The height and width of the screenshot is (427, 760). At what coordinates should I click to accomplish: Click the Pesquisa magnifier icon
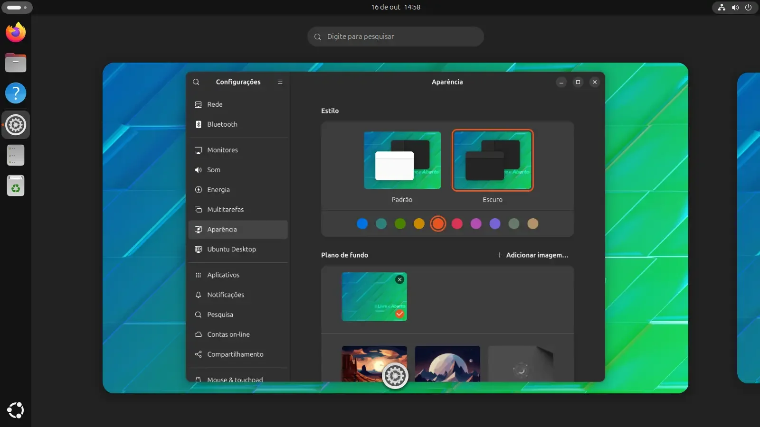199,315
